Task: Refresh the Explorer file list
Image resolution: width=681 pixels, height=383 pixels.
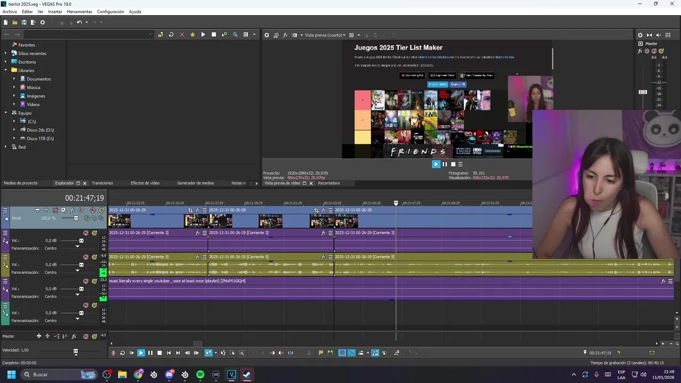Action: point(171,35)
